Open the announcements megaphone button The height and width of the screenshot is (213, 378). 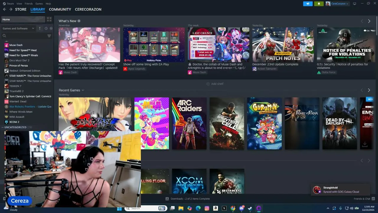click(308, 4)
